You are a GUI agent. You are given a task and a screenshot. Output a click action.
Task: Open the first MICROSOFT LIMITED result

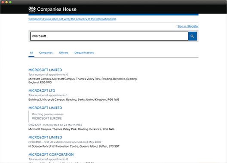[x=45, y=70]
